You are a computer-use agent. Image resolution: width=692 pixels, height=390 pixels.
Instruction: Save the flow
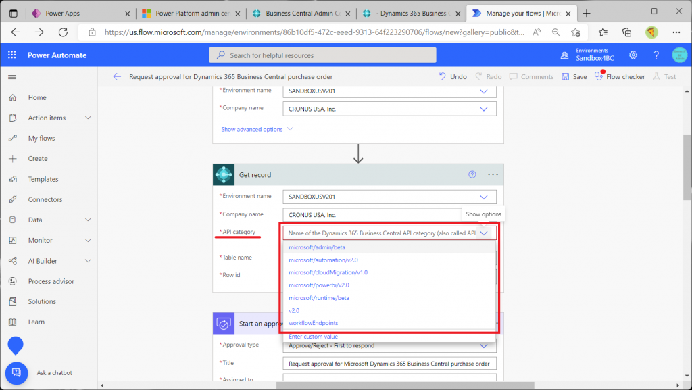574,77
